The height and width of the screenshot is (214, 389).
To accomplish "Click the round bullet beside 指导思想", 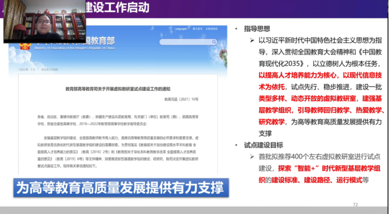I will (x=236, y=29).
